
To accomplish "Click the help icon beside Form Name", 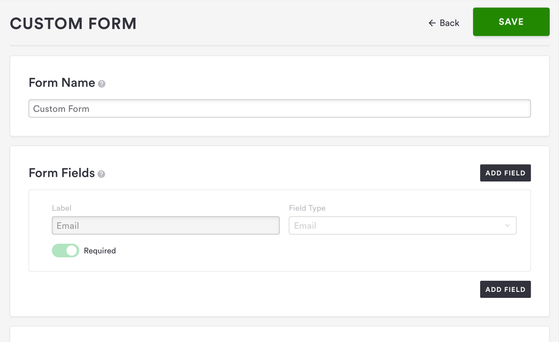I will click(102, 84).
